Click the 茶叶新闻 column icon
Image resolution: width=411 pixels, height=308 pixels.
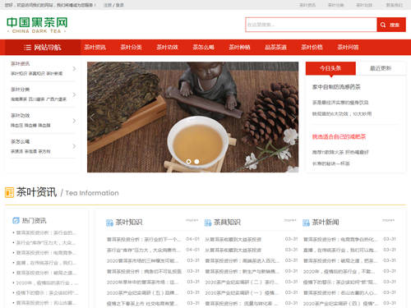[306, 223]
